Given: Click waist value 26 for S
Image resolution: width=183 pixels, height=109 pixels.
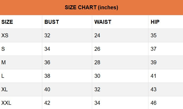Looking at the screenshot, I should 97,49.
